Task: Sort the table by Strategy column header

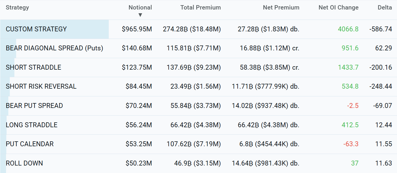Action: 17,7
